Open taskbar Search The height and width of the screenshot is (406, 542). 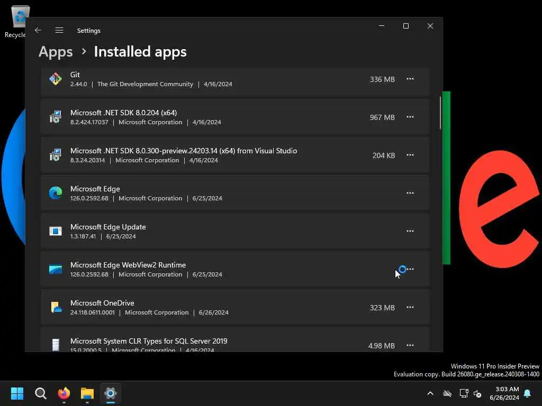coord(40,393)
